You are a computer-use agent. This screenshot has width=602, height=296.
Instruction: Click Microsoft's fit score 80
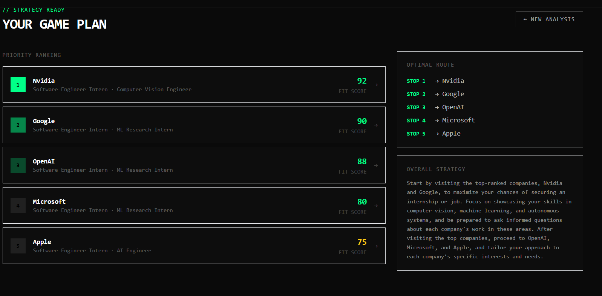click(362, 202)
